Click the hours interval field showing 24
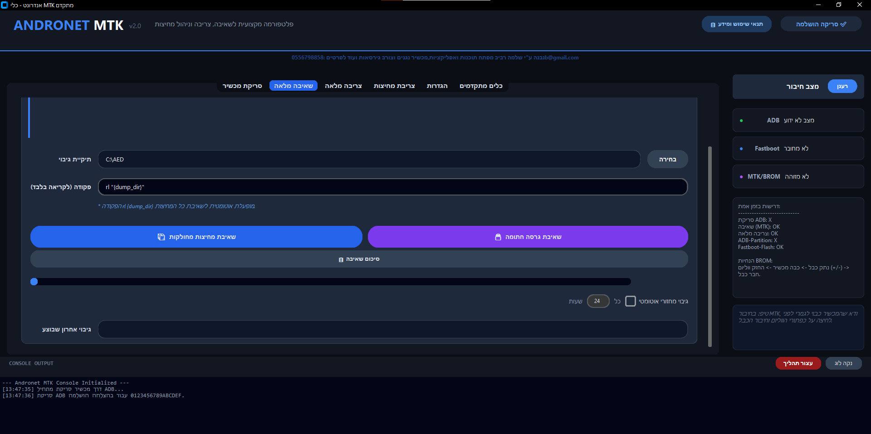871x434 pixels. (597, 301)
